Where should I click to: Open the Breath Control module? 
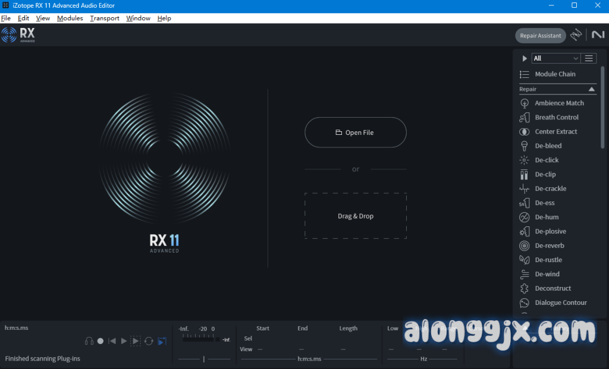click(x=556, y=117)
